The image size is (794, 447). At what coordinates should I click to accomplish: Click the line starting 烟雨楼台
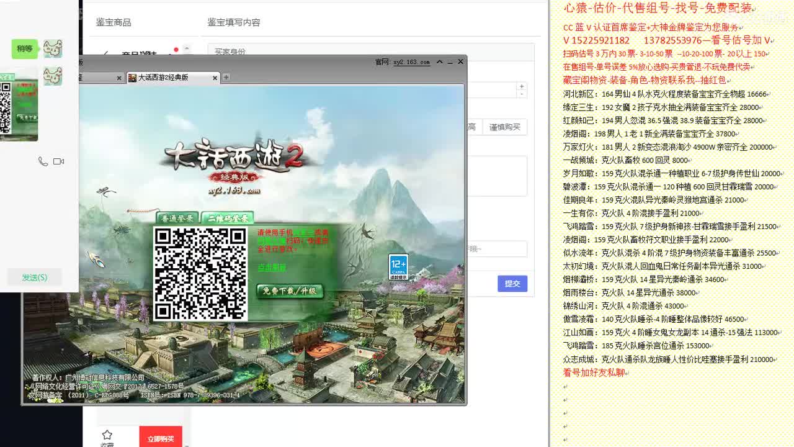click(630, 292)
